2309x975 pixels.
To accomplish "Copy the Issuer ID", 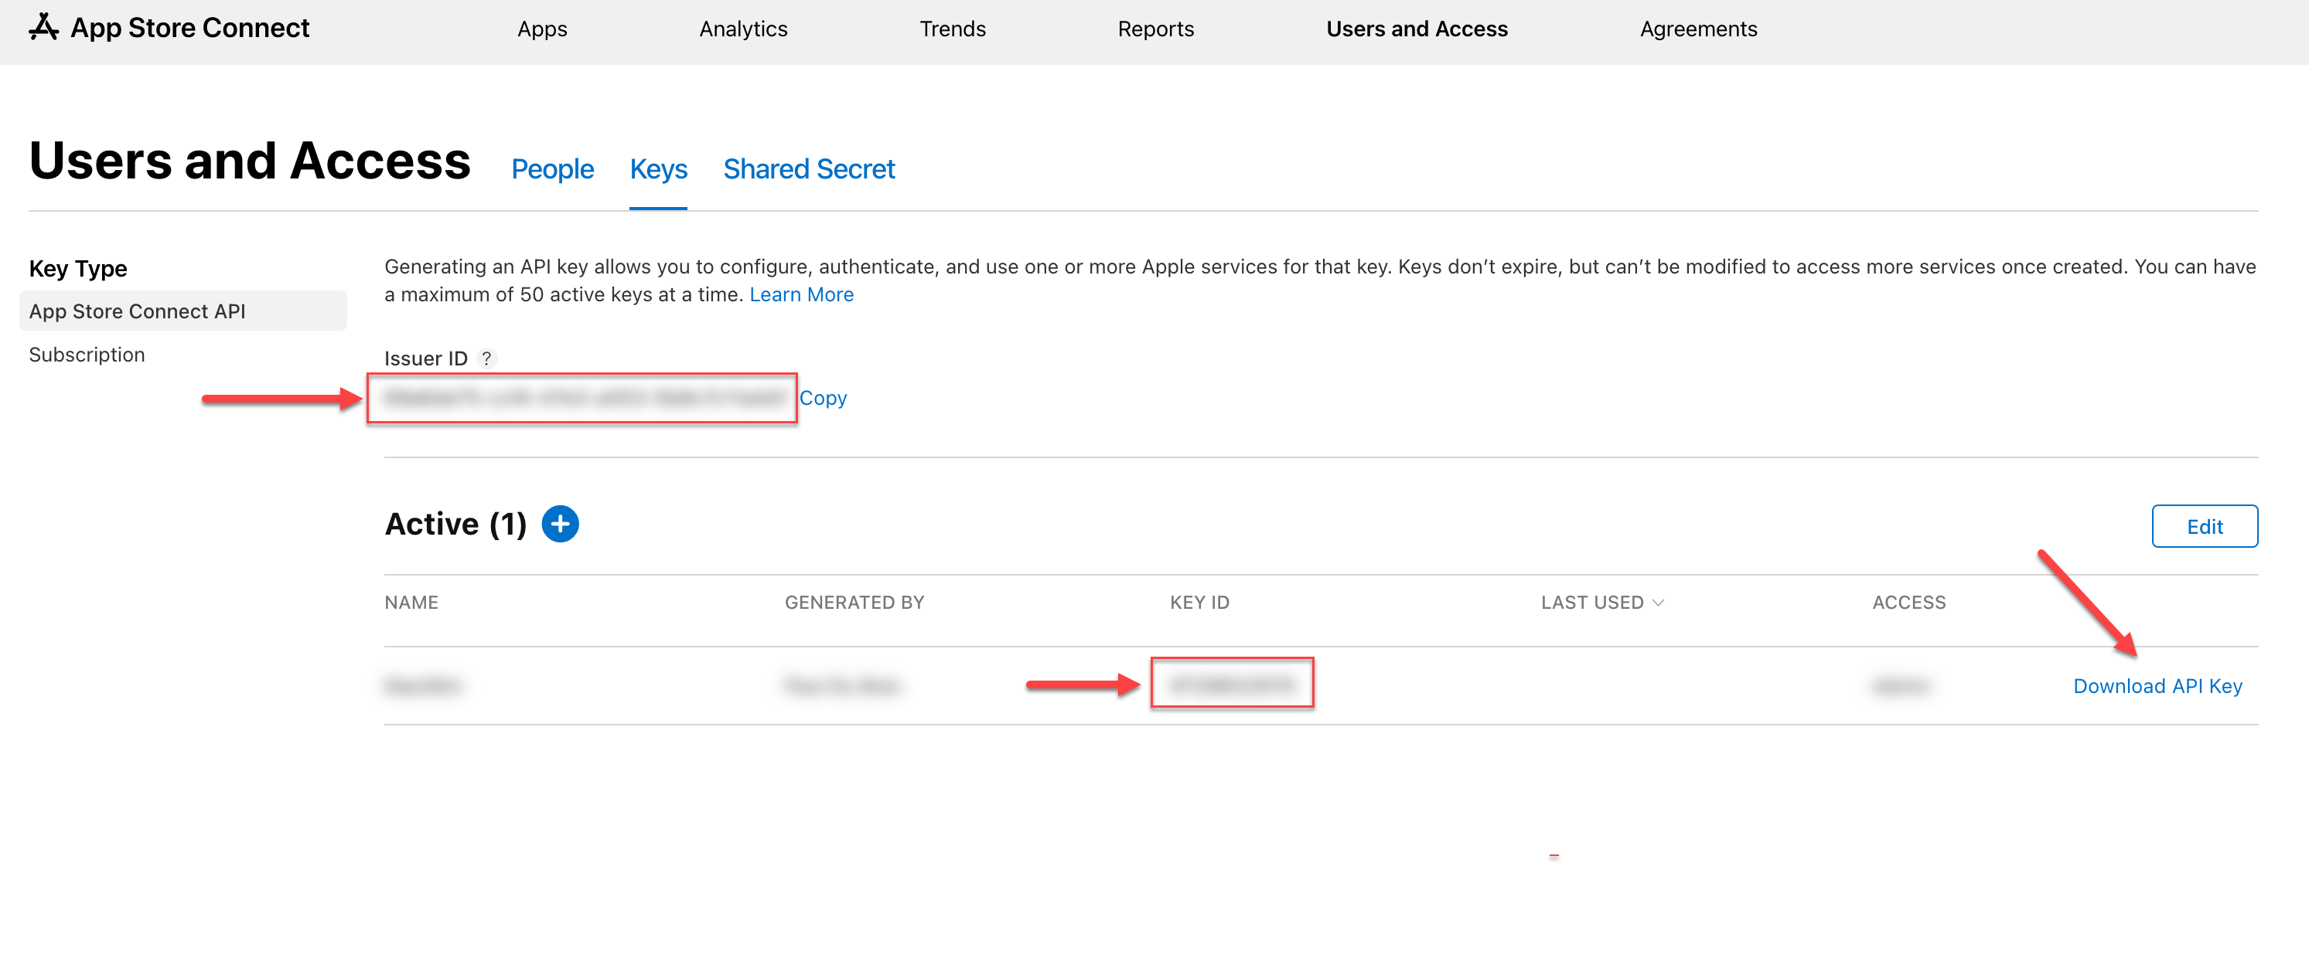I will [822, 398].
